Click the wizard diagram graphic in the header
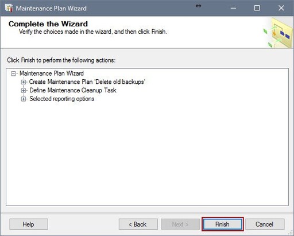Image resolution: width=294 pixels, height=236 pixels. click(x=278, y=32)
